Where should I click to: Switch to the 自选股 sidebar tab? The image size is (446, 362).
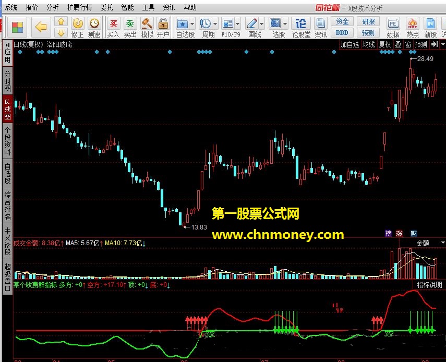7,173
